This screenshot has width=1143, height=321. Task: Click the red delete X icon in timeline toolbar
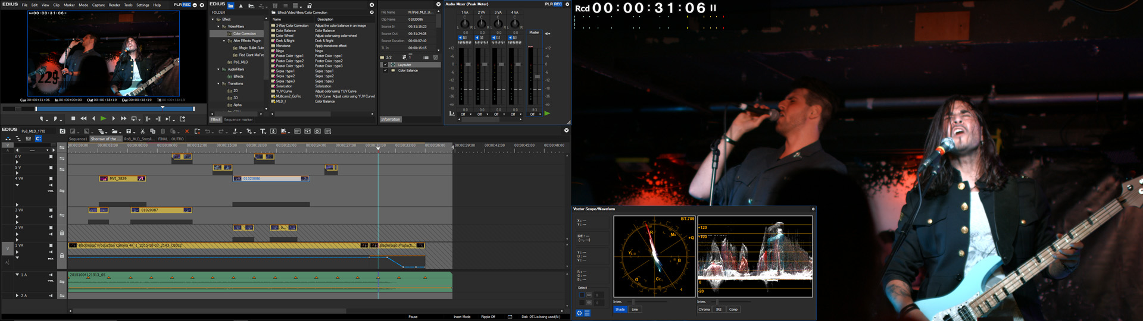pos(187,131)
